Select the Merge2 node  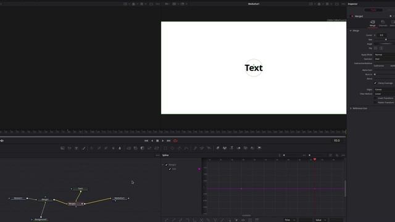pos(75,203)
